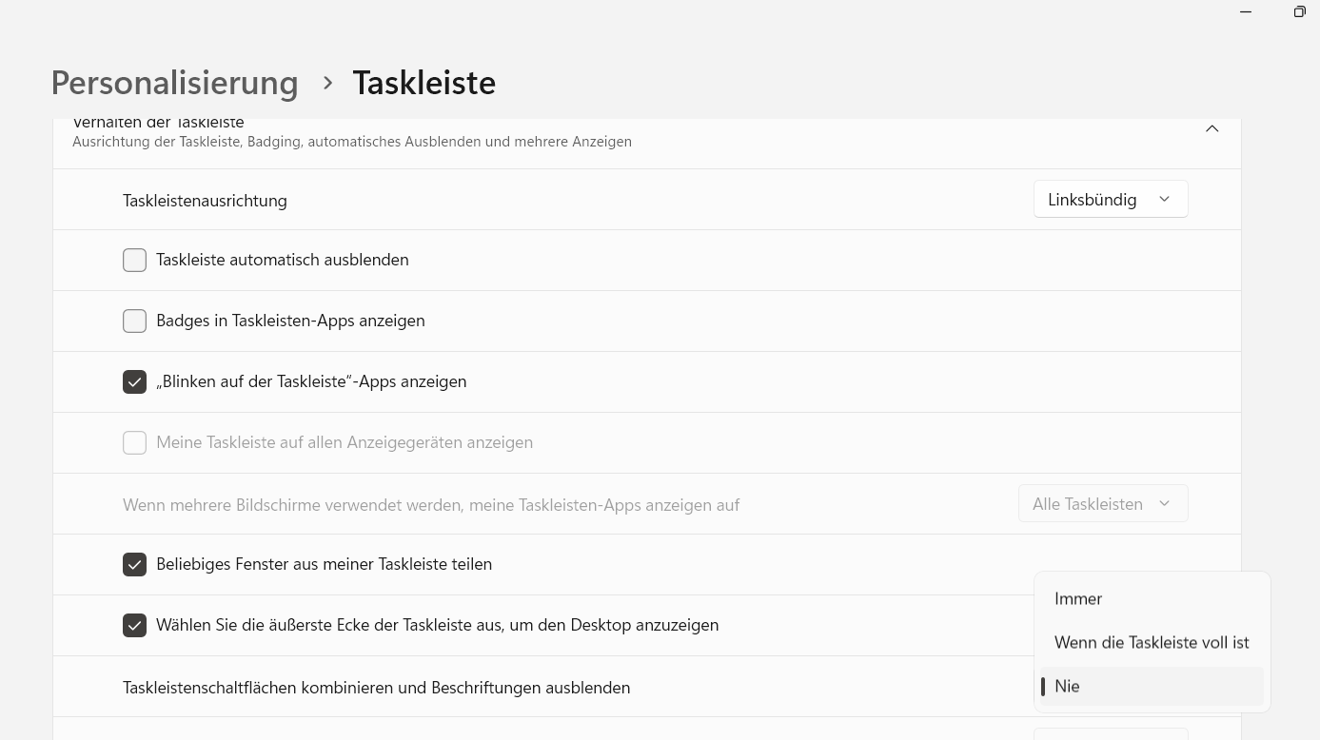Click the Wenn mehrere Bildschirme verwendet werden label
Viewport: 1320px width, 740px height.
pos(430,505)
